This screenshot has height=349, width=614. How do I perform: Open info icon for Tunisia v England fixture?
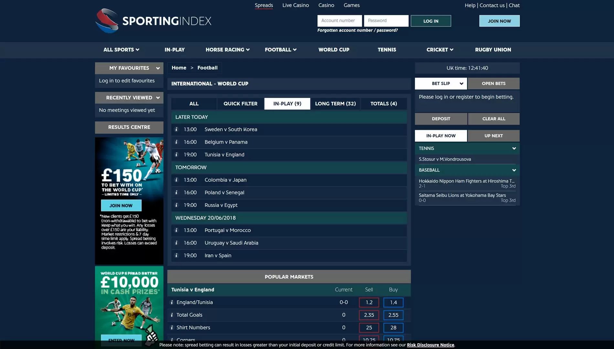[x=176, y=154]
